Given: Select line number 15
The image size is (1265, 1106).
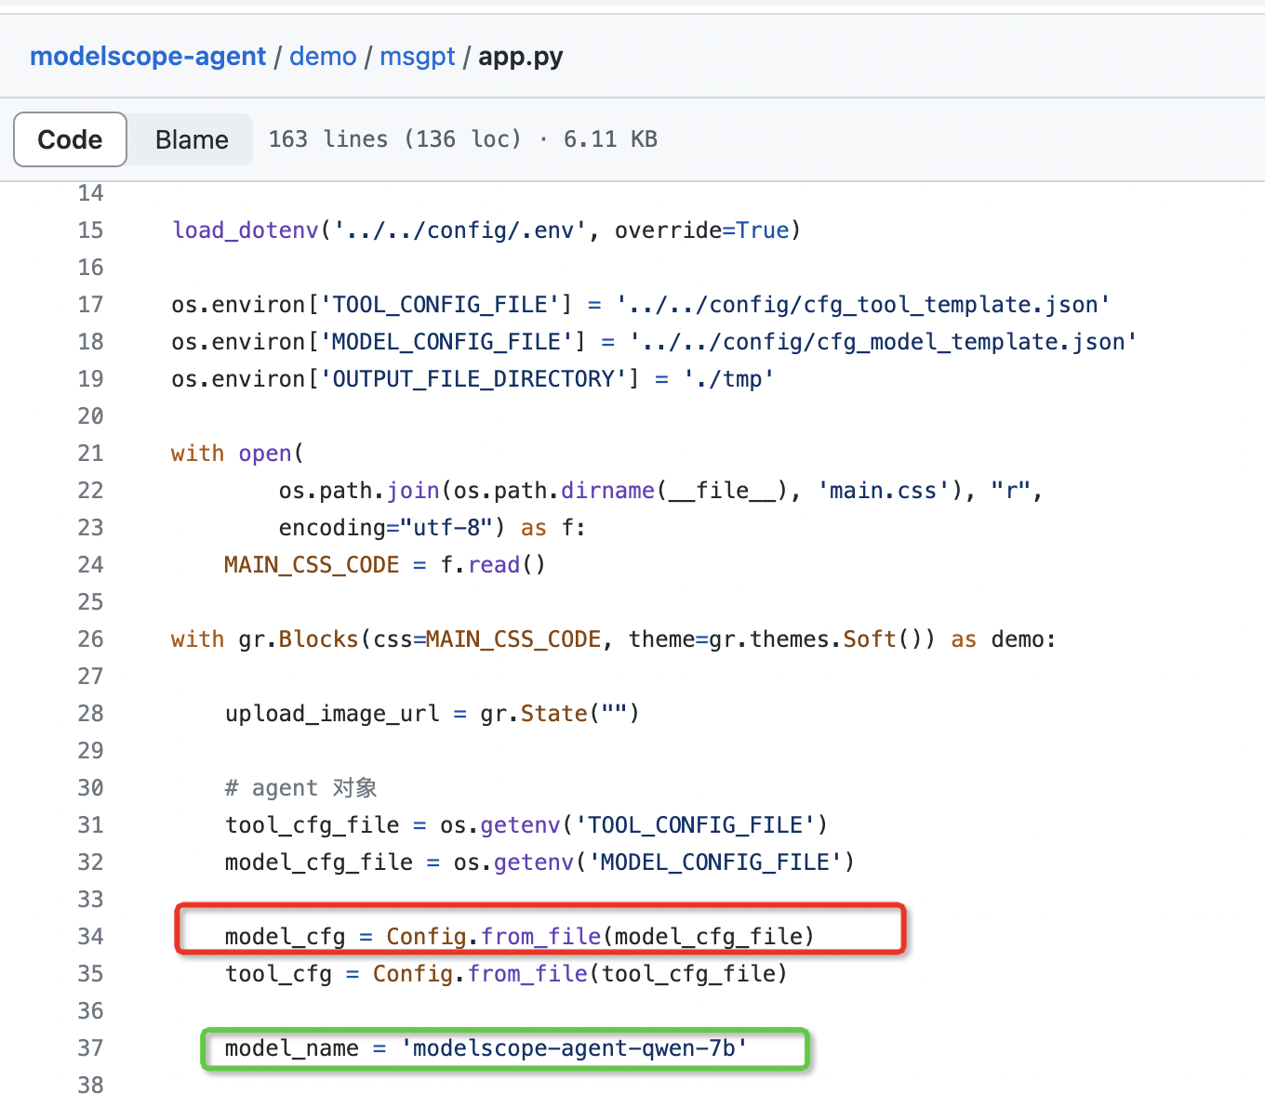Looking at the screenshot, I should [90, 230].
